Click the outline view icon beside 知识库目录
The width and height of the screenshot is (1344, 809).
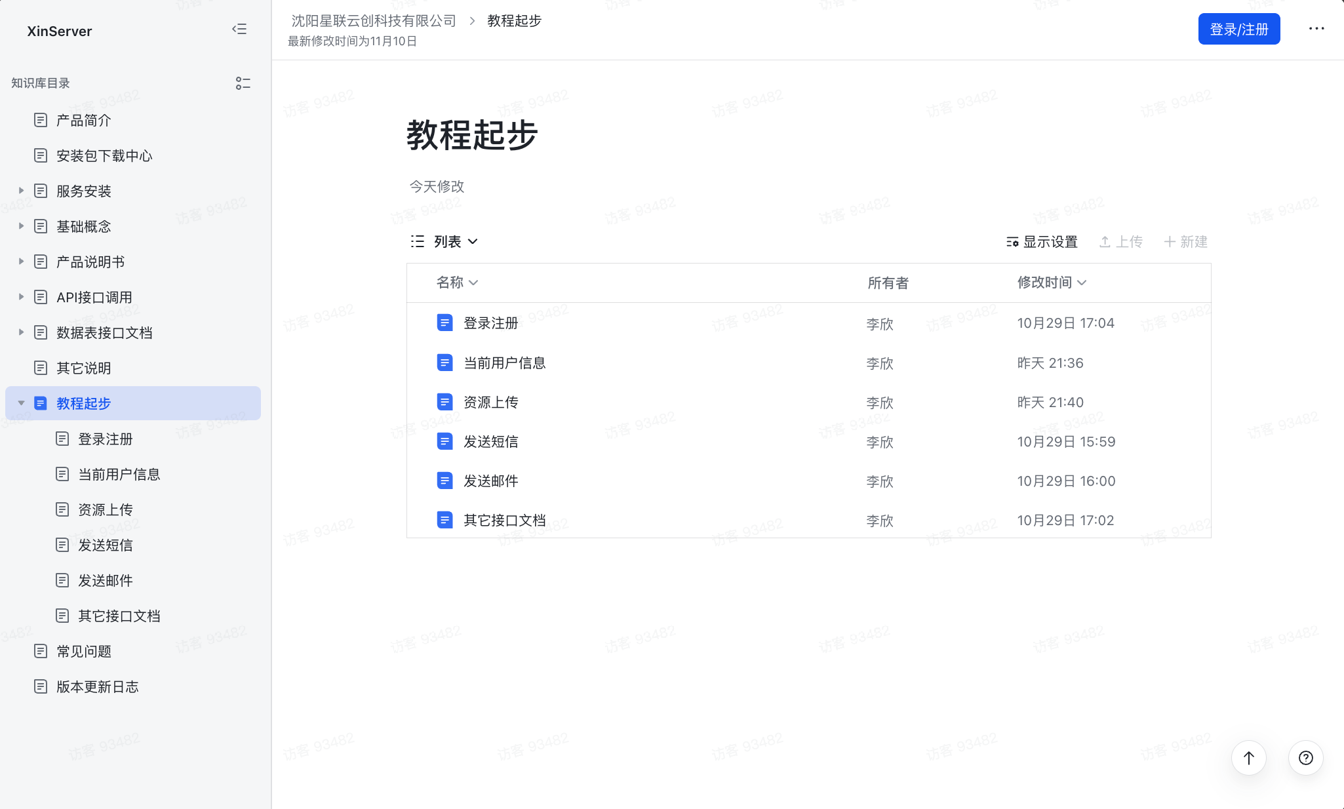pos(242,83)
